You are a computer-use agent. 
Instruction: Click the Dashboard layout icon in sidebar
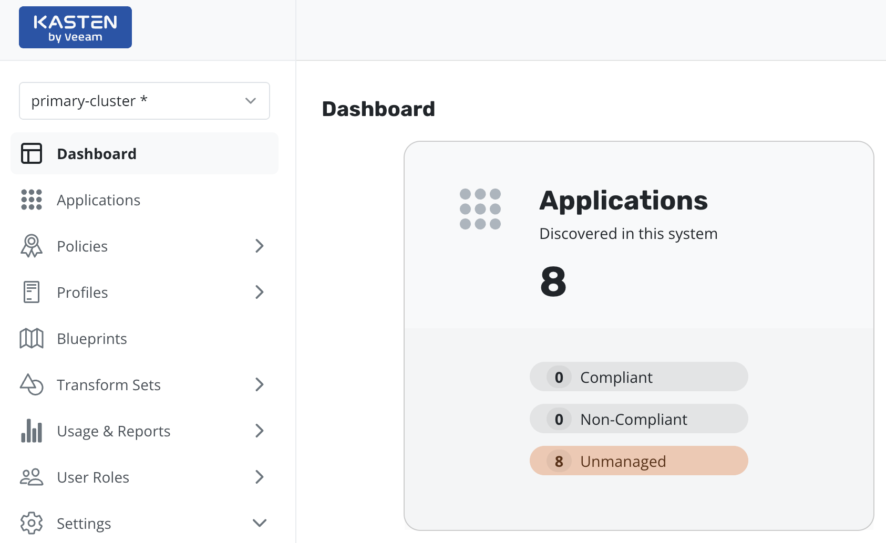pos(32,153)
